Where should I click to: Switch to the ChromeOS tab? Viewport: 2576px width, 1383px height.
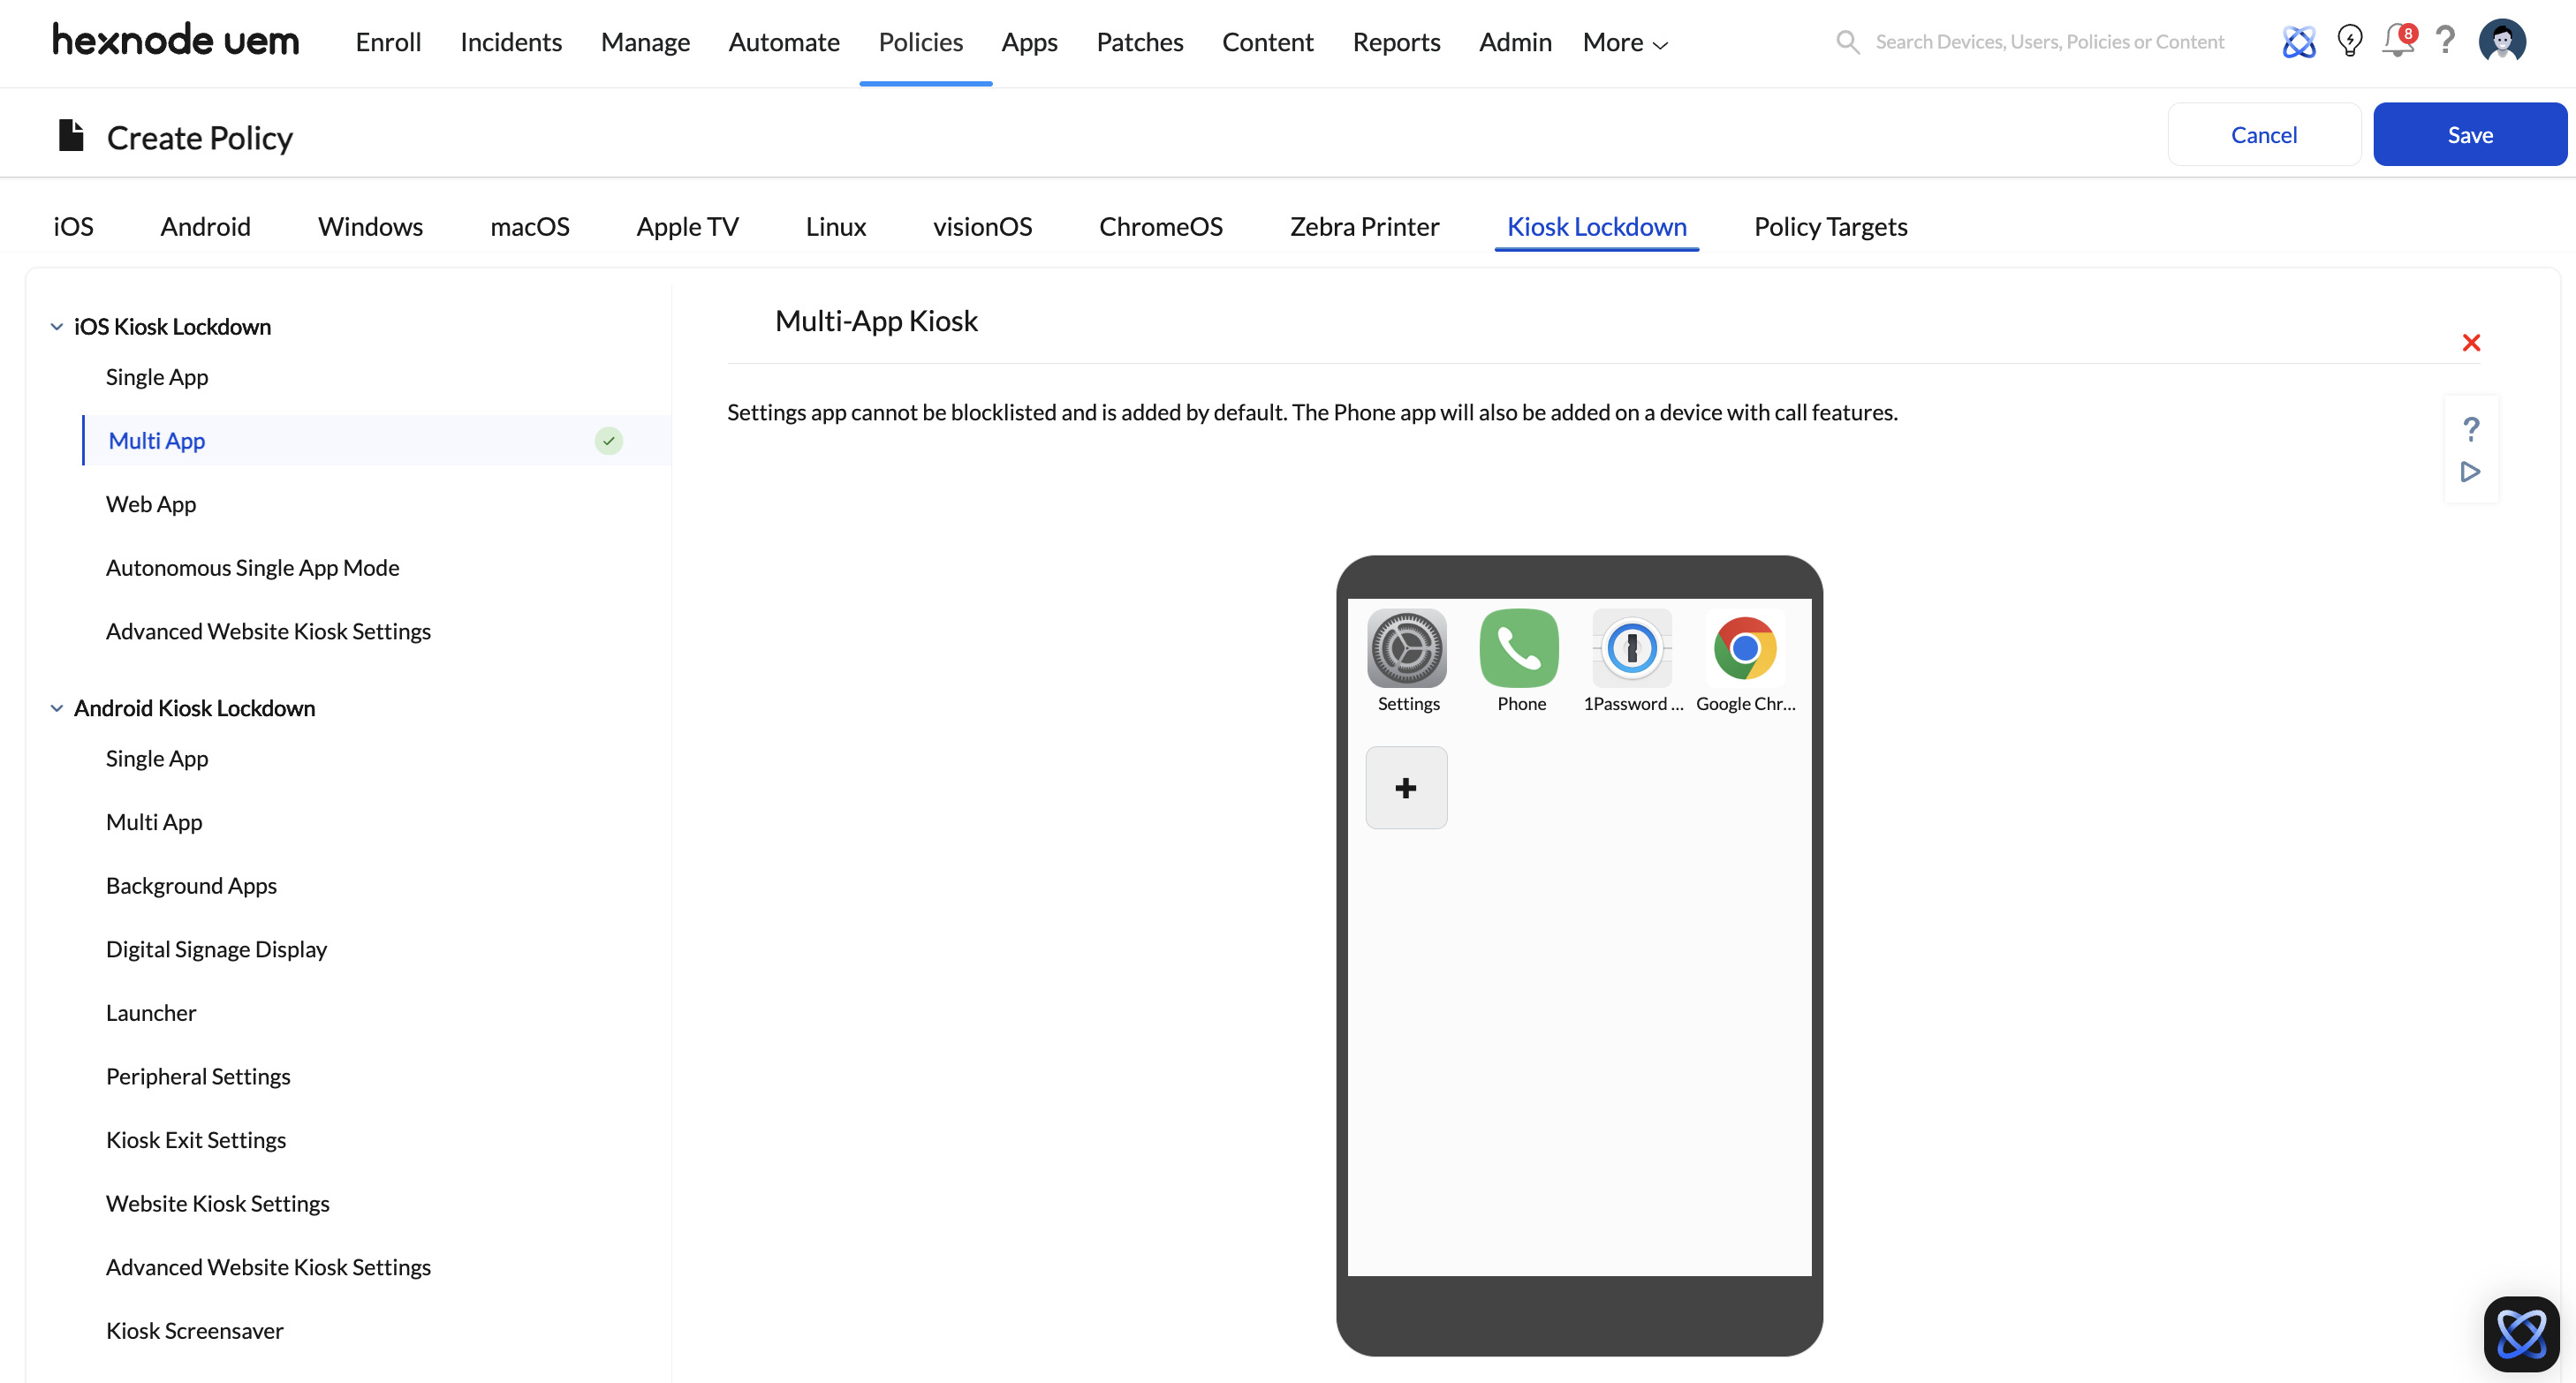point(1161,227)
